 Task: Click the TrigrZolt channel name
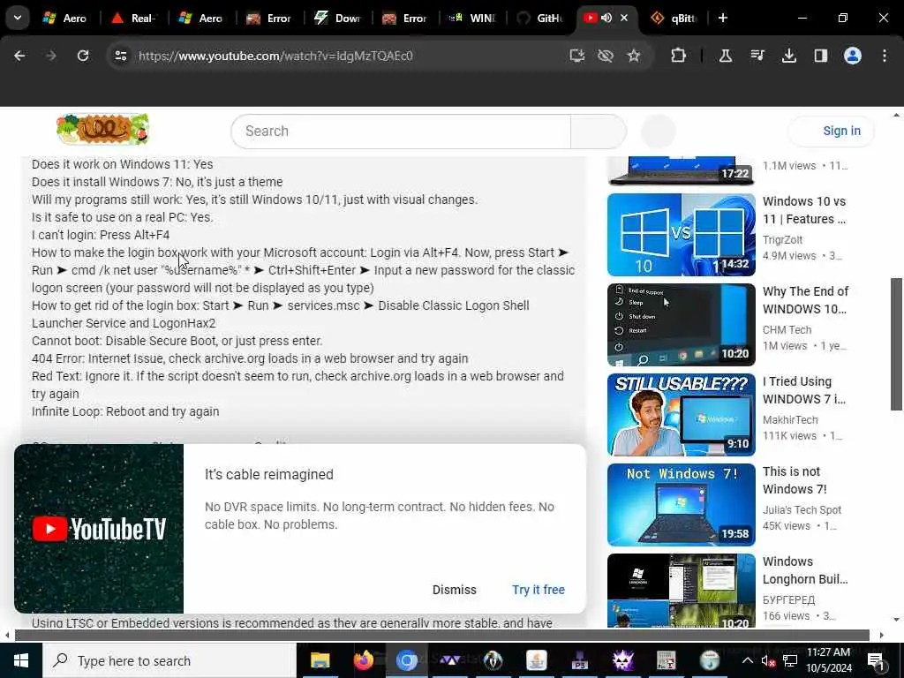[782, 239]
